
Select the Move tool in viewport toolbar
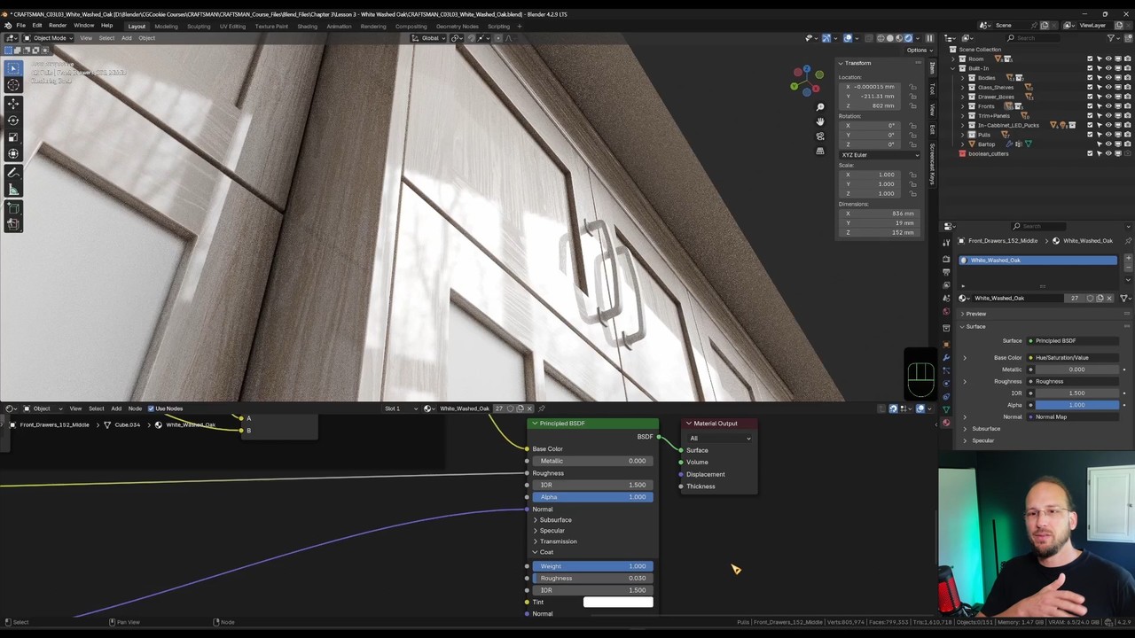pyautogui.click(x=13, y=104)
